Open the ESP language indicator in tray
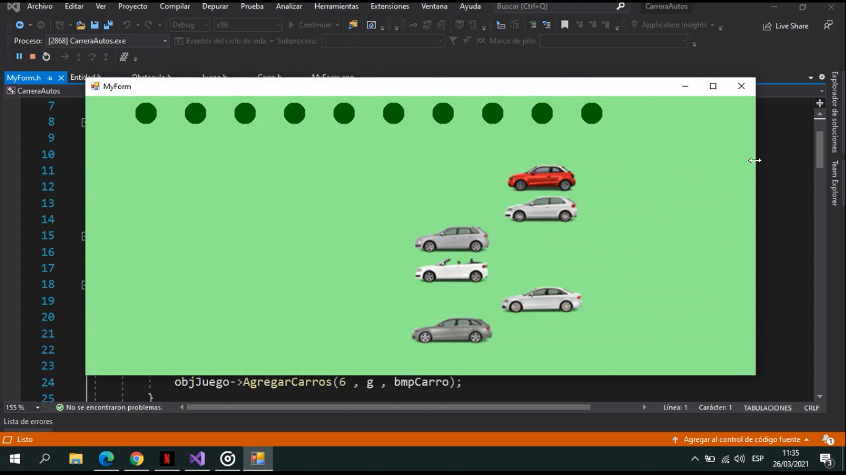 tap(757, 459)
